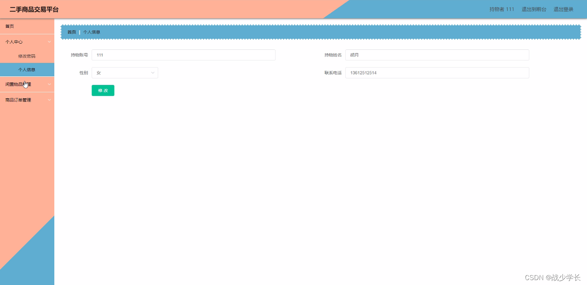This screenshot has width=587, height=285.
Task: Click 持物账号 input field with 111
Action: [183, 55]
